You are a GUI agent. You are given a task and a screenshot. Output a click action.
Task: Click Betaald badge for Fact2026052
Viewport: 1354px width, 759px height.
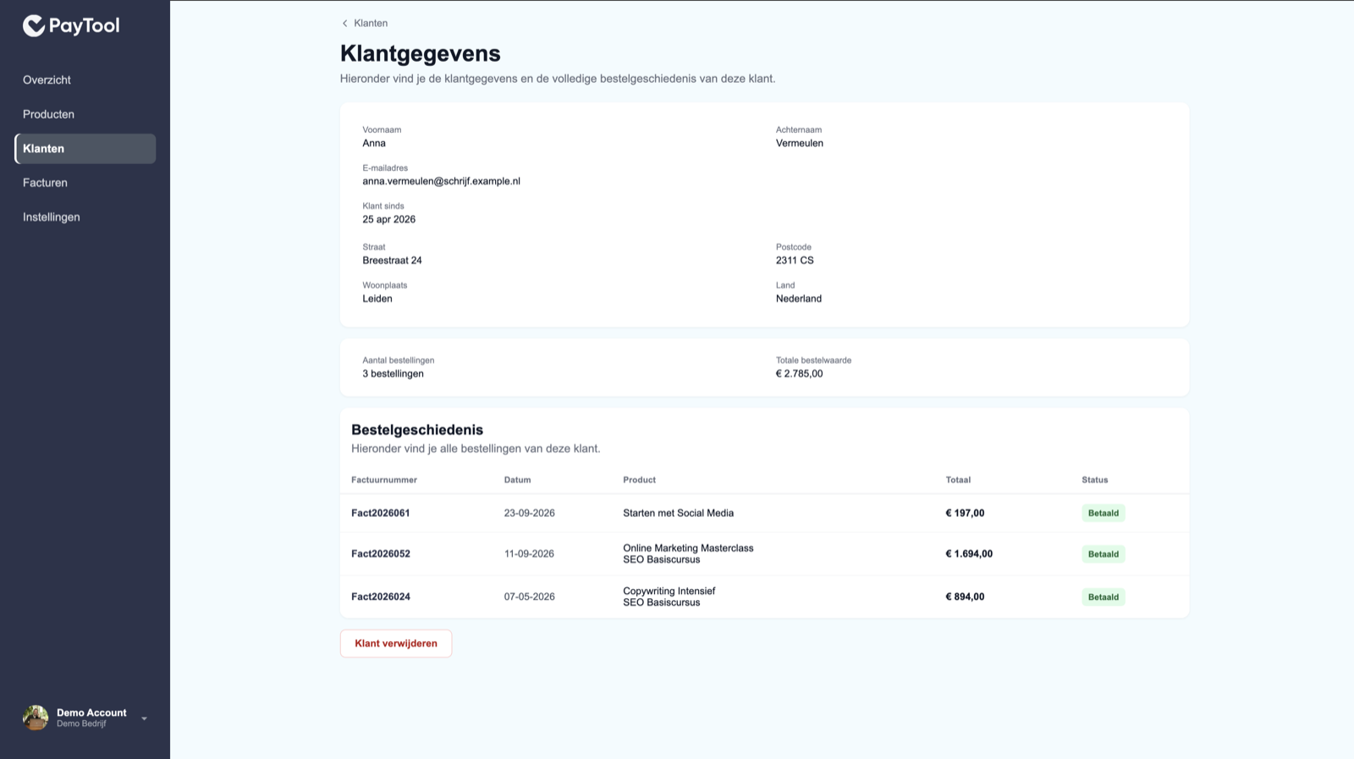(x=1104, y=554)
